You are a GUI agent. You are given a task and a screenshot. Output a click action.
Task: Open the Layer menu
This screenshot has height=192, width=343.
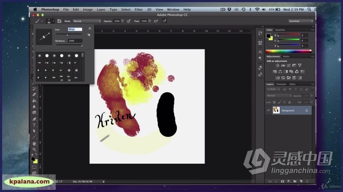[101, 10]
